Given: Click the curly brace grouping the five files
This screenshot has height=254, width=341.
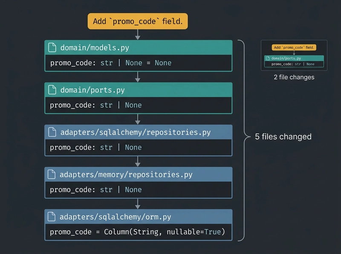Looking at the screenshot, I should point(244,137).
